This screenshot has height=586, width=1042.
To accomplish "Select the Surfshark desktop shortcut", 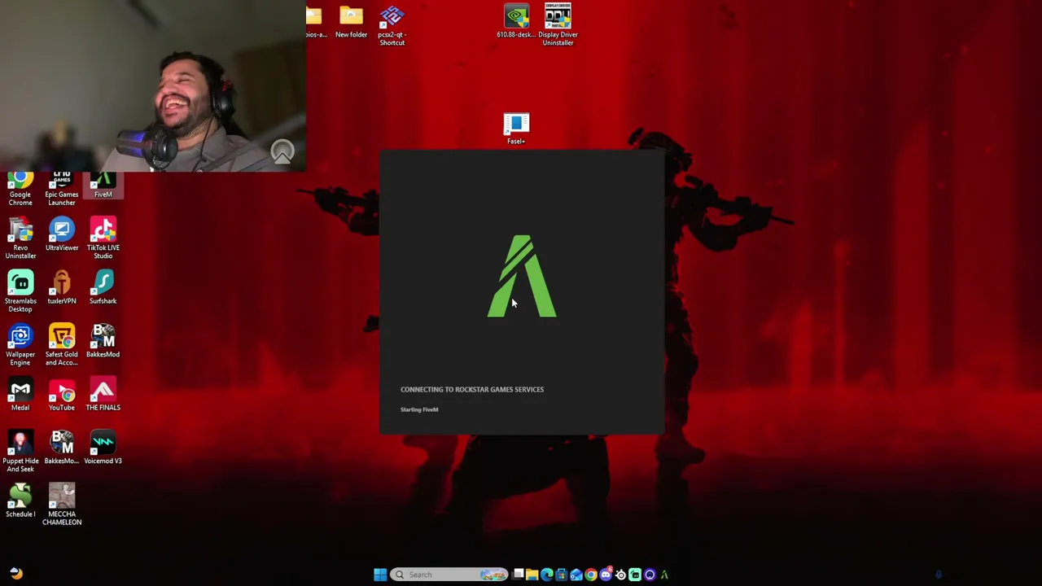I will [103, 288].
